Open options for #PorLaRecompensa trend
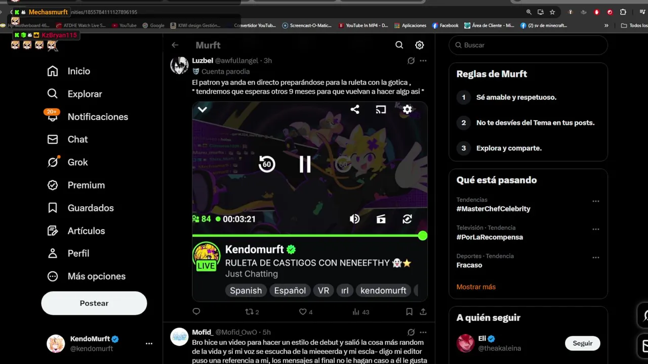The height and width of the screenshot is (364, 648). pos(596,229)
